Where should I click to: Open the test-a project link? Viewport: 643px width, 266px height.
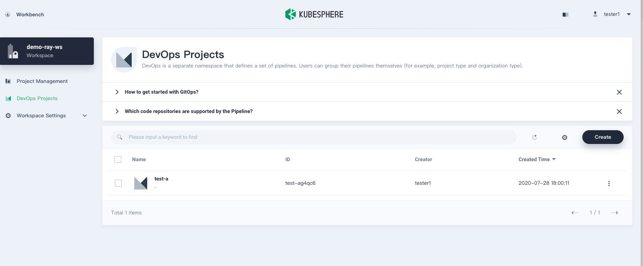coord(161,179)
